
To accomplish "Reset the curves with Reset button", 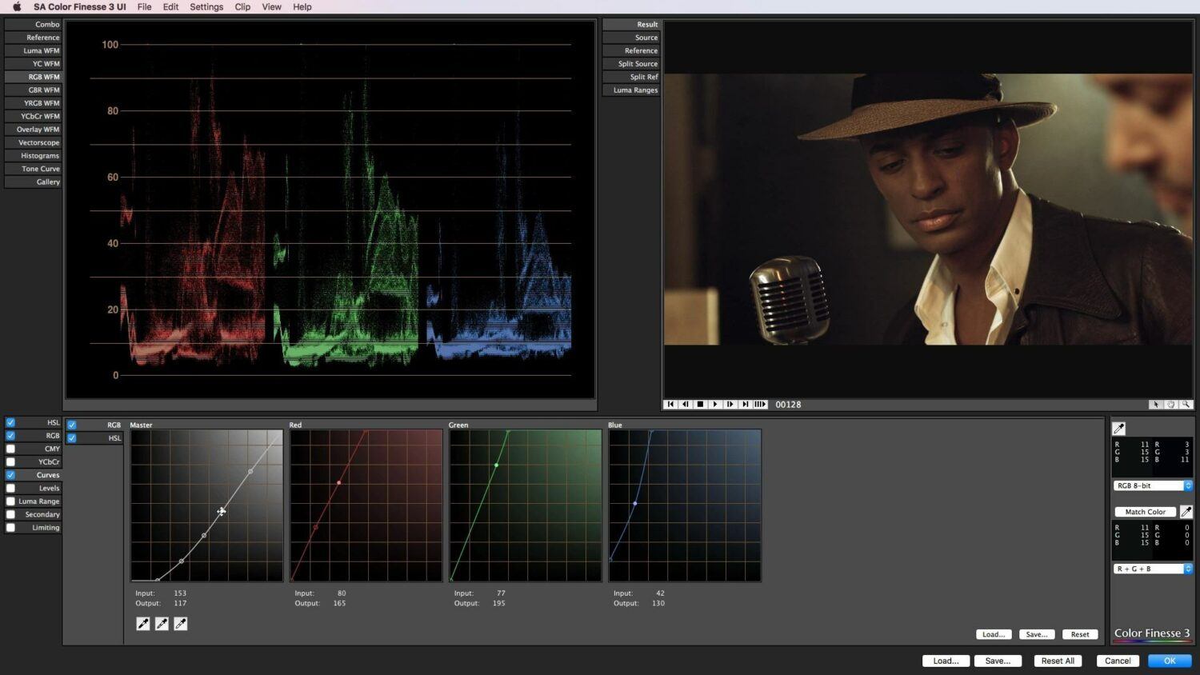I will tap(1080, 634).
